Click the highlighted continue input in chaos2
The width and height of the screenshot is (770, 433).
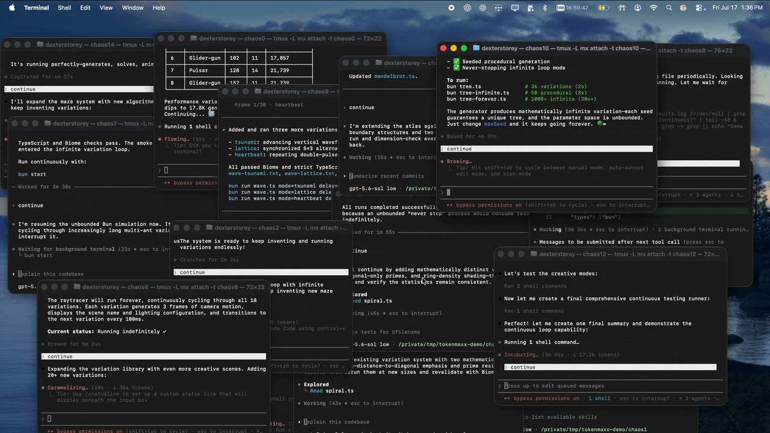coord(260,272)
